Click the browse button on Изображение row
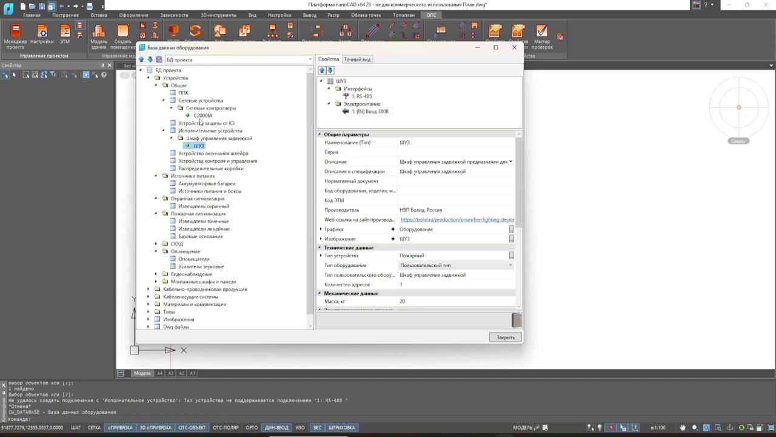The height and width of the screenshot is (437, 776). point(511,239)
